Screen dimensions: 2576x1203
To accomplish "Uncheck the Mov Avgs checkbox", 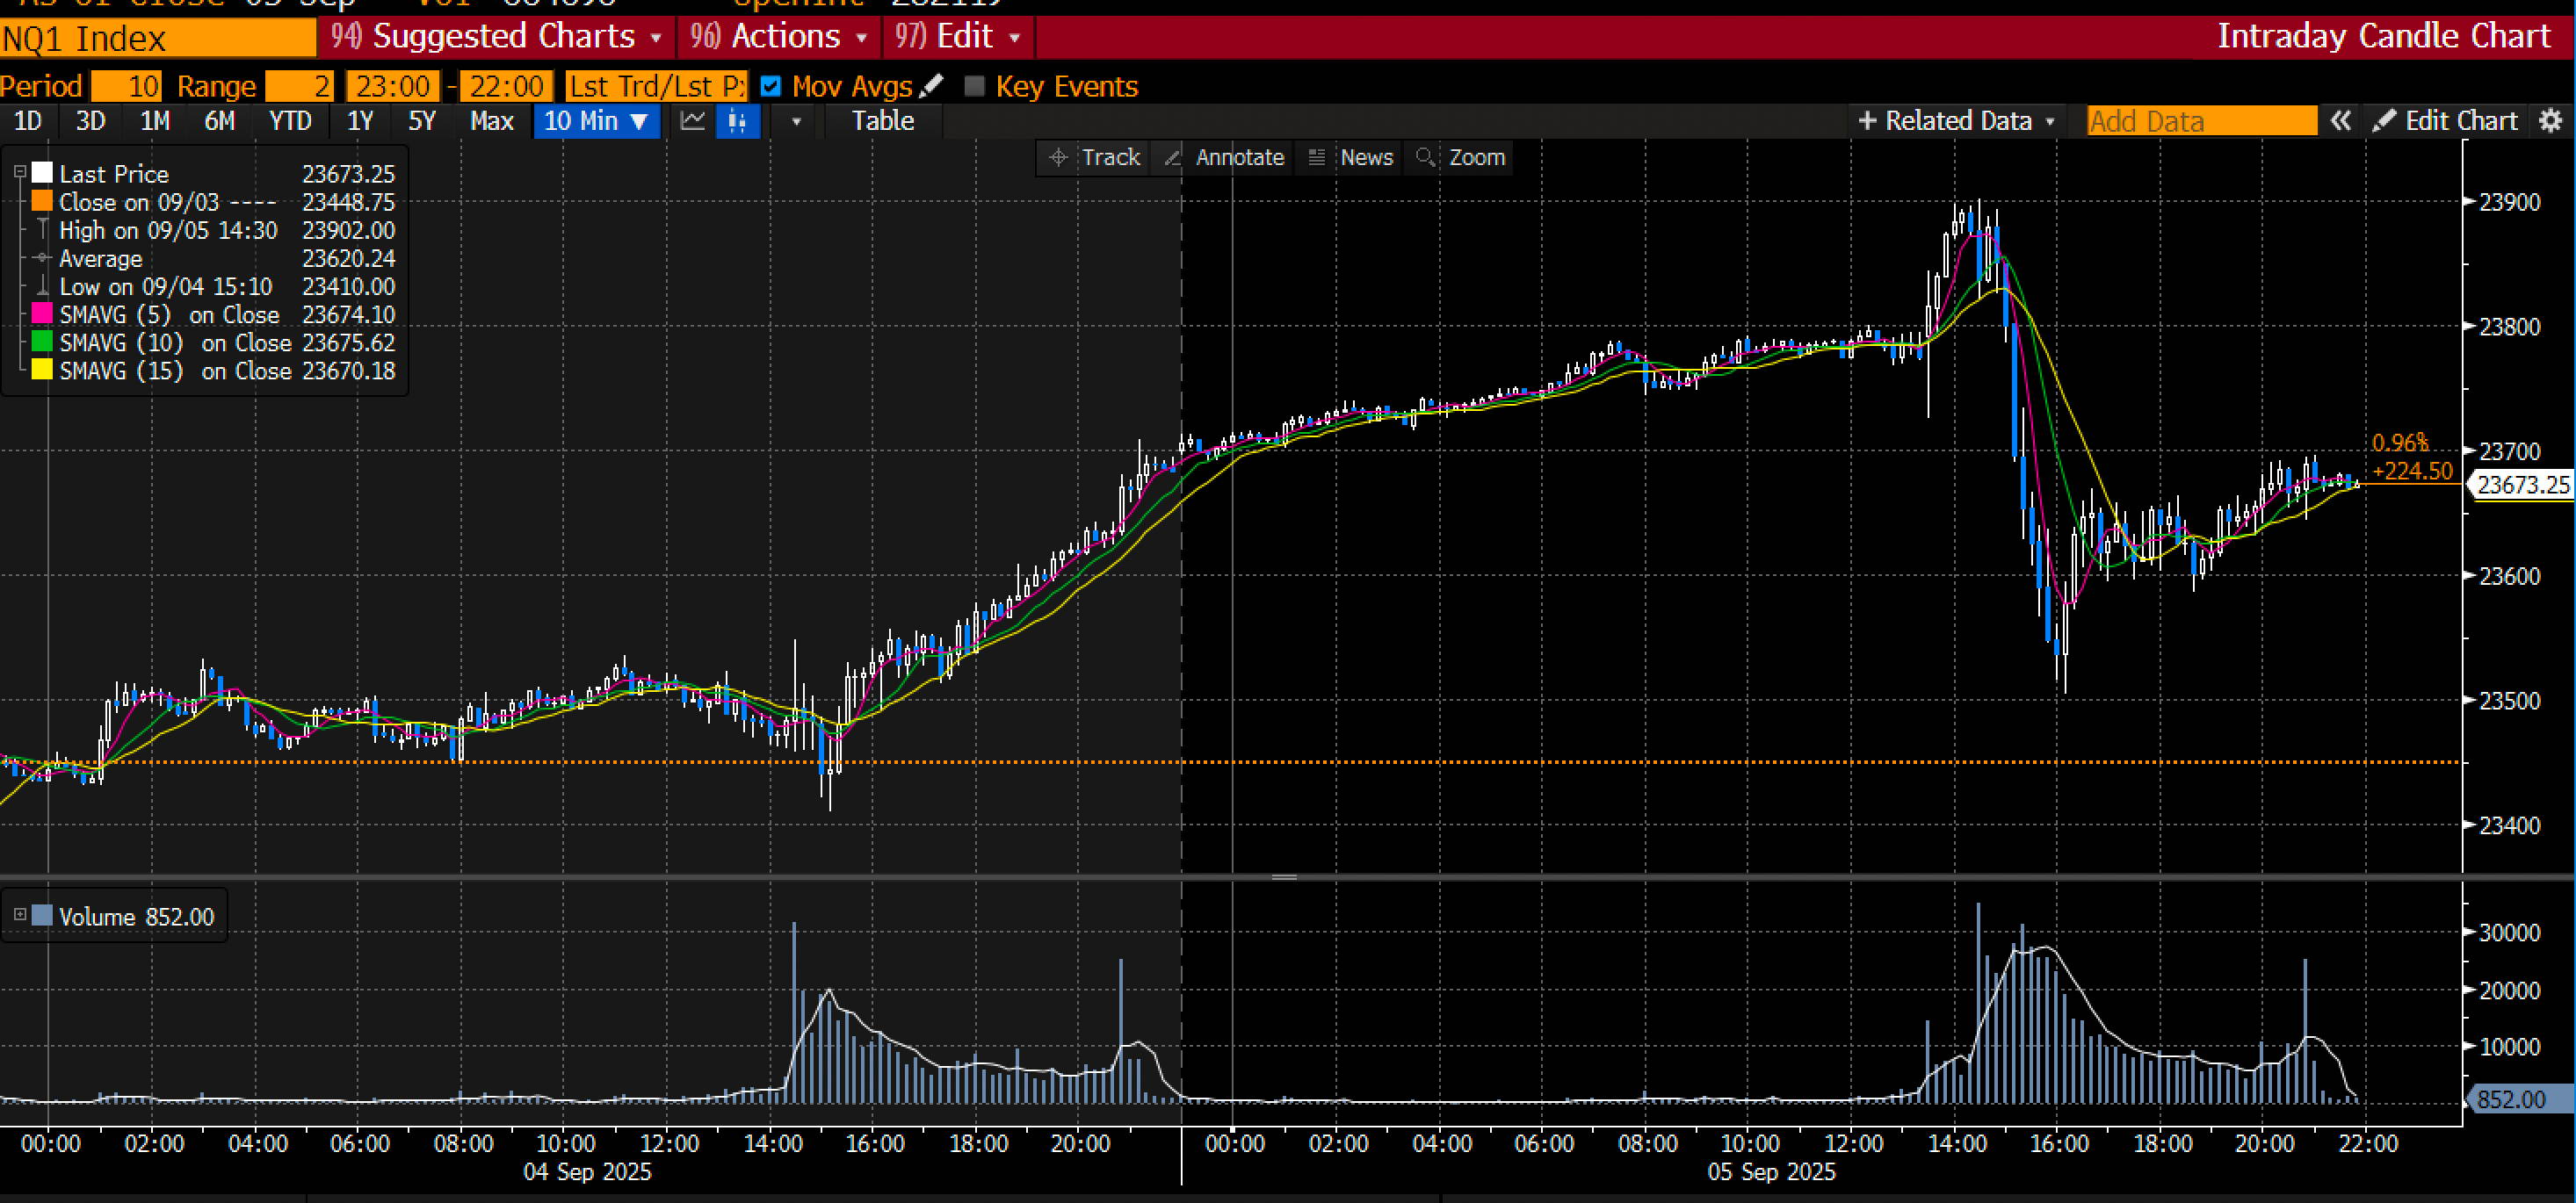I will [x=770, y=87].
